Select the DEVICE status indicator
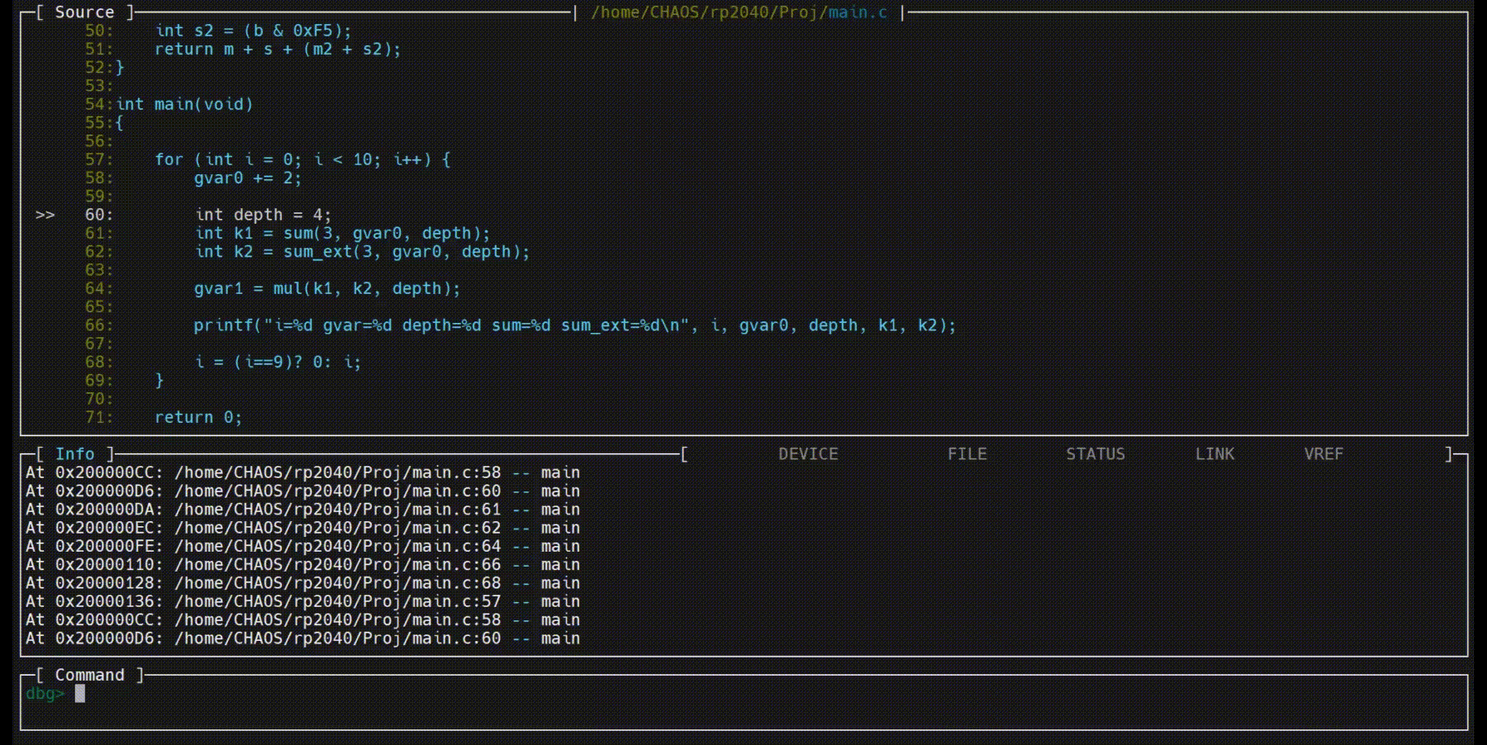 808,454
